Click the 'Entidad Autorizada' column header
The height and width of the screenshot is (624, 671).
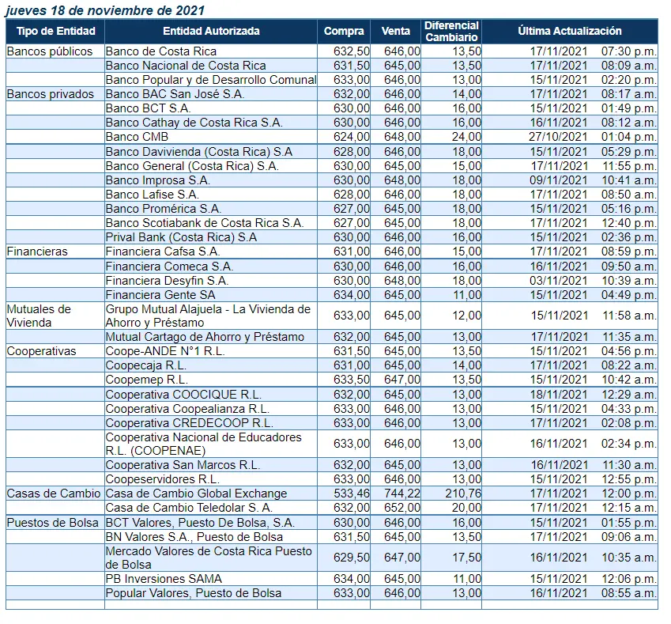(211, 32)
